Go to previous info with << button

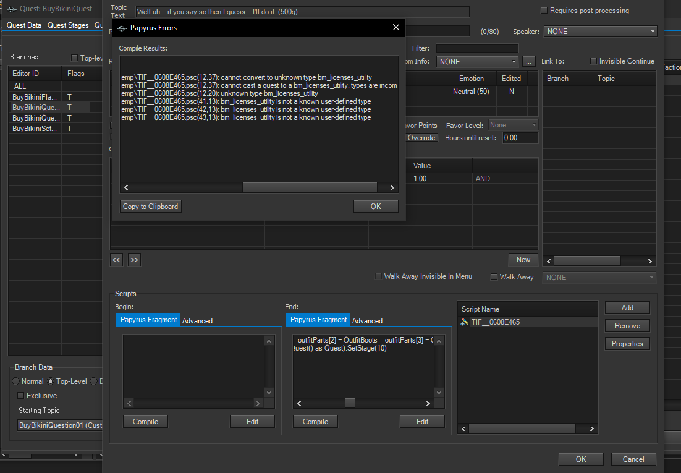point(116,260)
